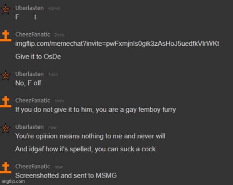Viewport: 233px width, 185px height.
Task: Click Uberlasten's star avatar beside "No, F off"
Action: tap(5, 75)
